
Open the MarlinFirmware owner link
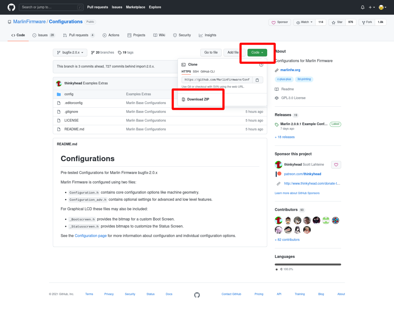(30, 22)
